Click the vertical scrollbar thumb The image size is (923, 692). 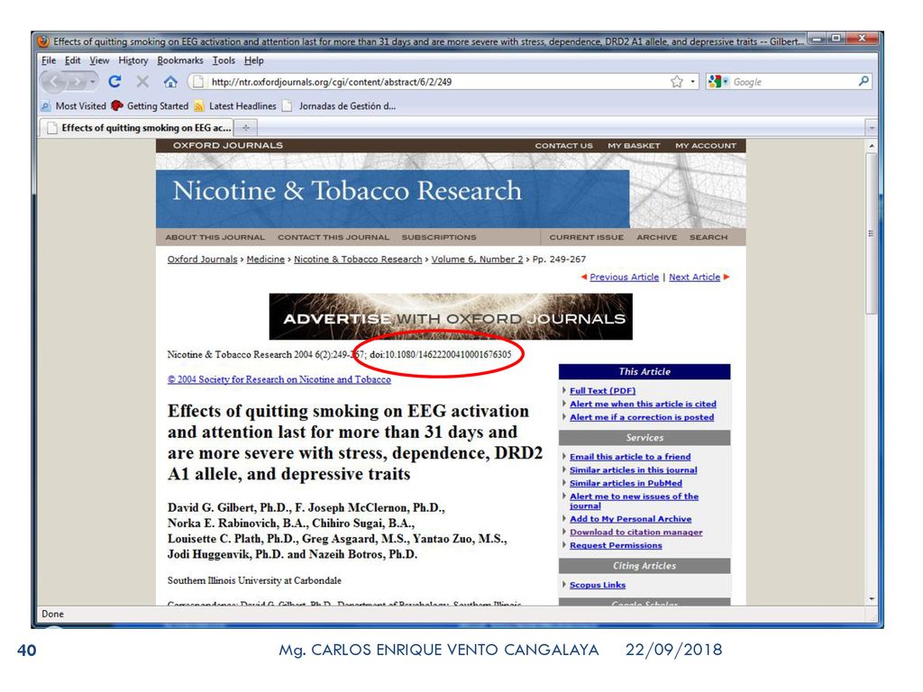(872, 233)
